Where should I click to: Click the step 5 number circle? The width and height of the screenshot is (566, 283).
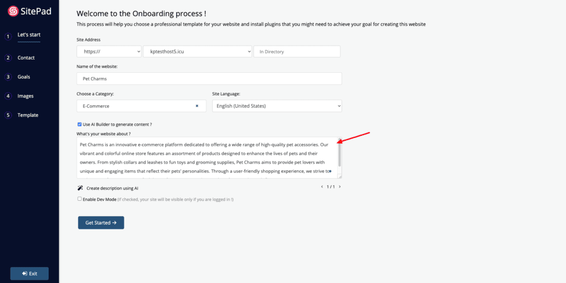click(8, 116)
